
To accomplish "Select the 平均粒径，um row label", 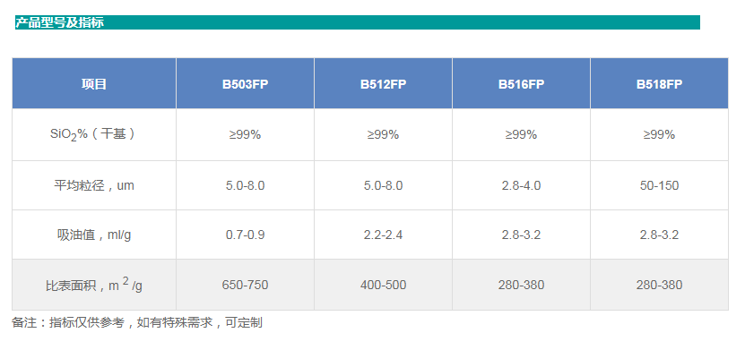I will [x=94, y=185].
